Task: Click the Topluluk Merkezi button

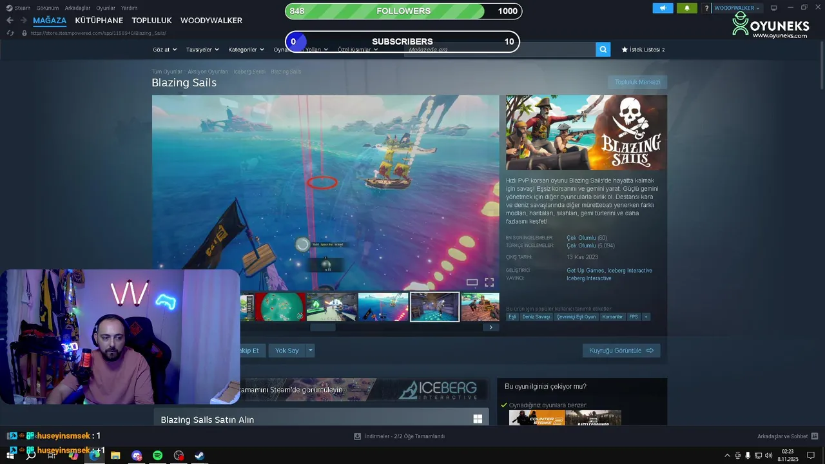Action: pos(637,82)
